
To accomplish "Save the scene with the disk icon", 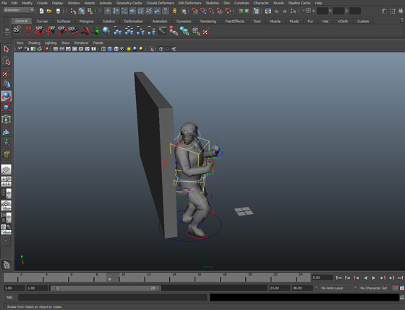I will point(58,11).
